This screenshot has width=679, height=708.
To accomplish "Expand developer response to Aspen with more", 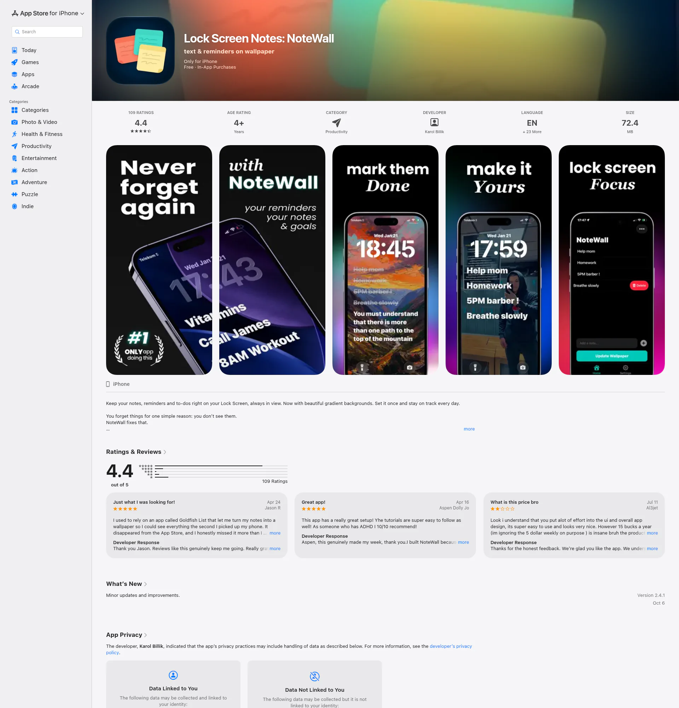I will pyautogui.click(x=464, y=543).
